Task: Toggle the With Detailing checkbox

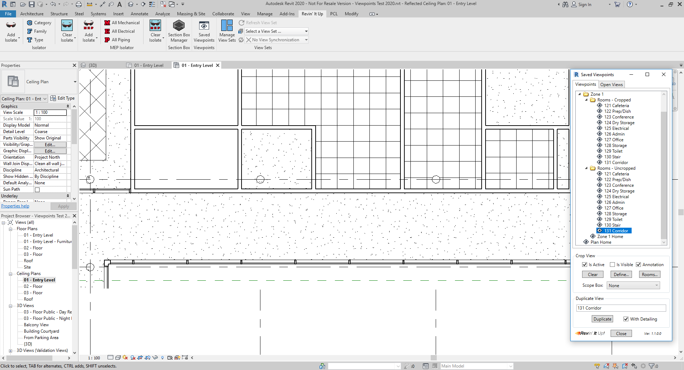Action: pos(626,319)
